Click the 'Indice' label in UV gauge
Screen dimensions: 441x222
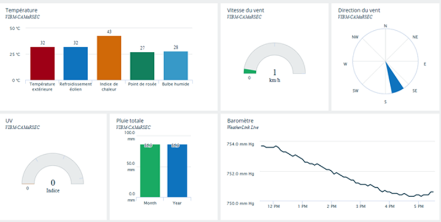pos(53,191)
